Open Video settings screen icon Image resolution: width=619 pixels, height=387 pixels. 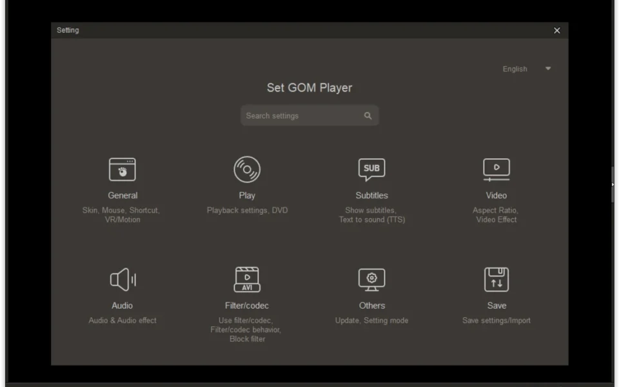pos(496,170)
